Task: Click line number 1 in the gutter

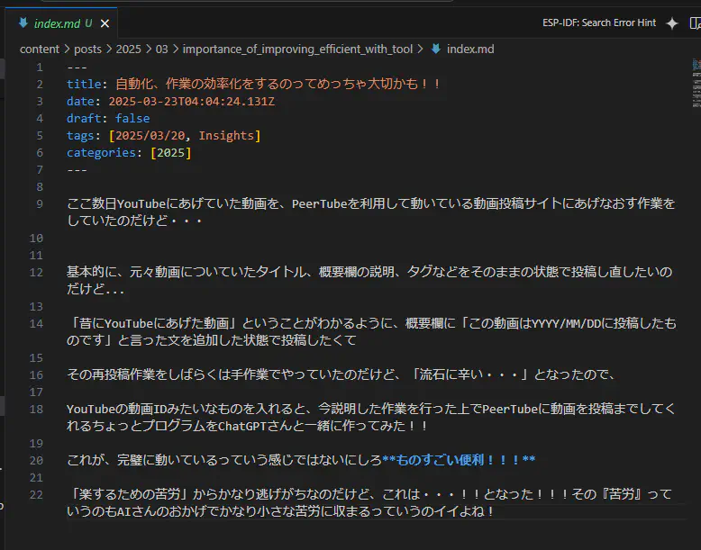Action: coord(39,67)
